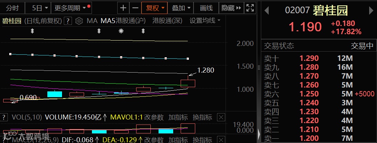Toggle 港股通(深) overlay label
This screenshot has height=143, width=377.
(167, 21)
